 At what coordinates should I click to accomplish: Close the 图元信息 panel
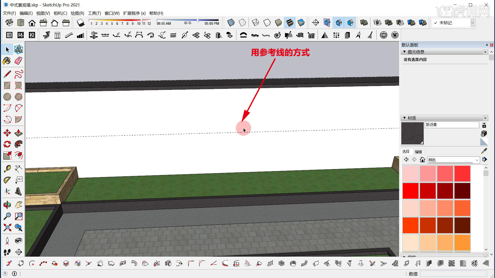click(485, 52)
